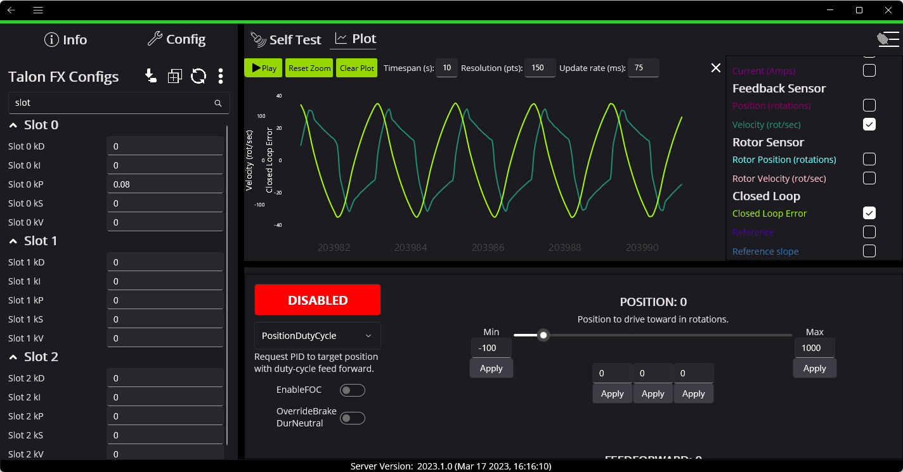Open the hamburger menu

coord(38,10)
